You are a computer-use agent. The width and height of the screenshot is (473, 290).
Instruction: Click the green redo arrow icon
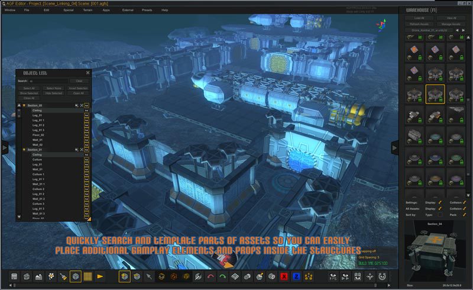[x=223, y=276]
